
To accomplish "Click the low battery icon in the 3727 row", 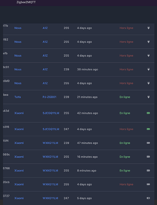I will pos(148,198).
